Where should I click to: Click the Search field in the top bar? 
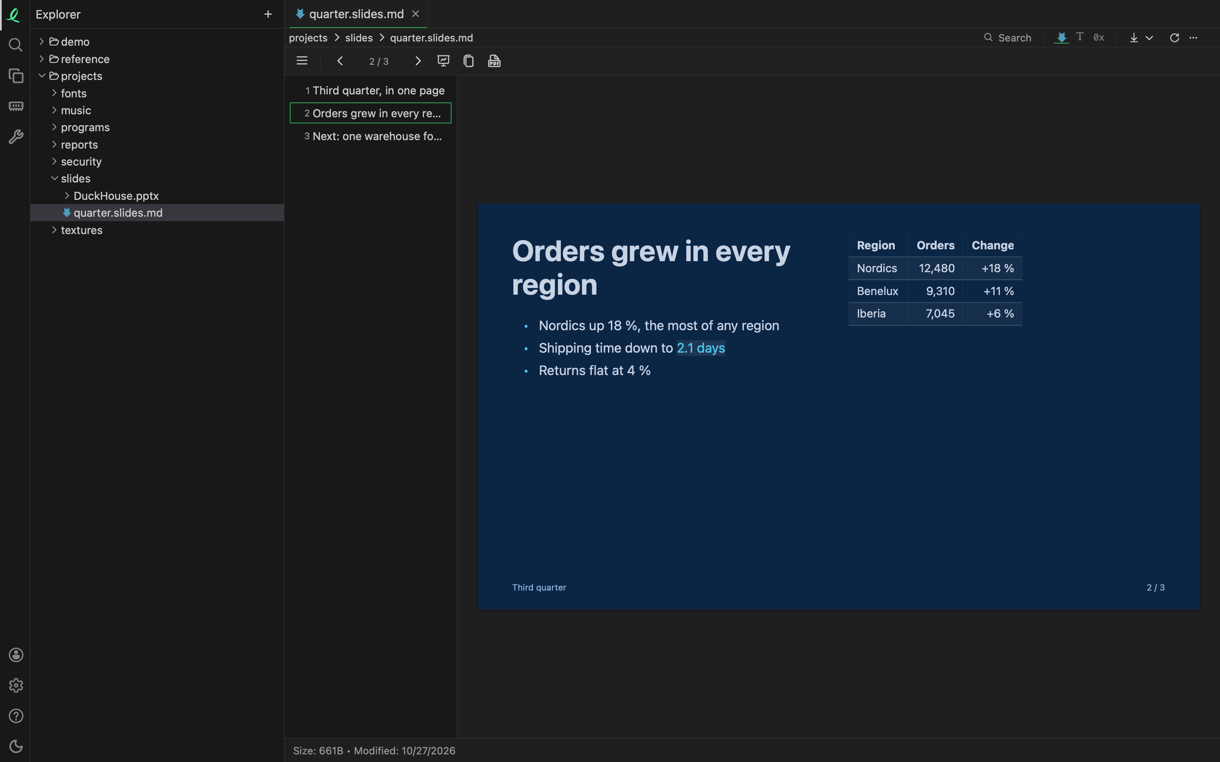[x=1008, y=38]
